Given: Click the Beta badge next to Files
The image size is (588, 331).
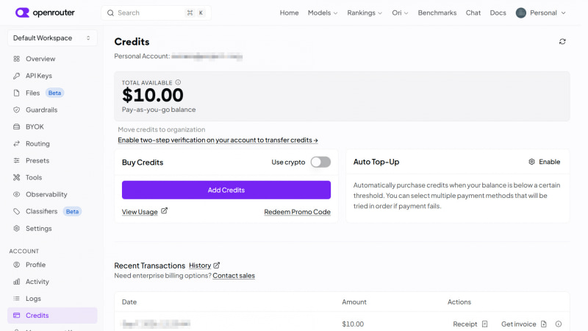Looking at the screenshot, I should click(54, 93).
